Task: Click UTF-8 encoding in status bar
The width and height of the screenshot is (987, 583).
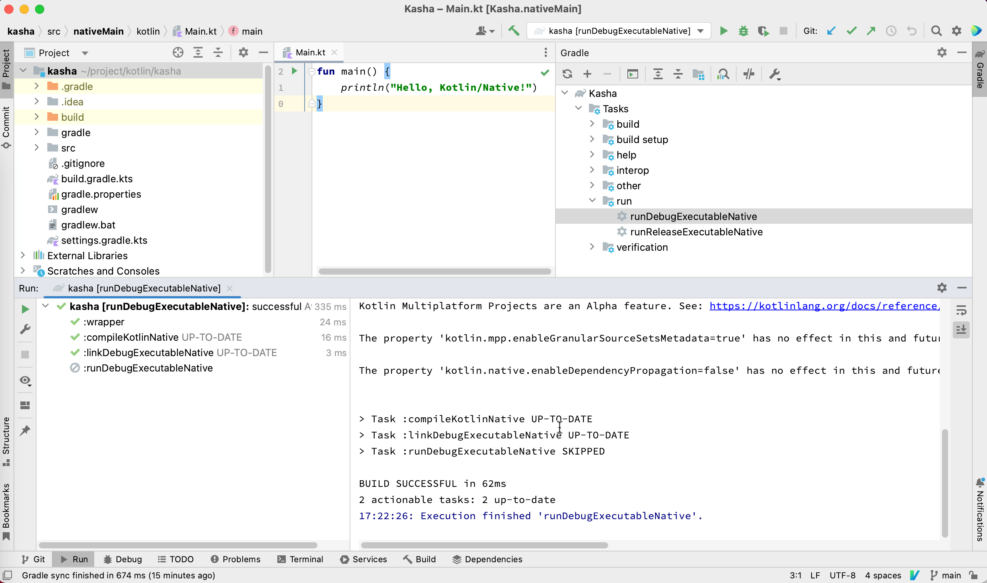Action: [842, 575]
